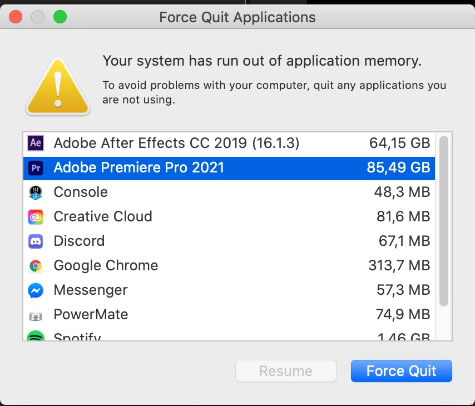Select the Discord list entry
The image size is (475, 406).
pos(79,241)
